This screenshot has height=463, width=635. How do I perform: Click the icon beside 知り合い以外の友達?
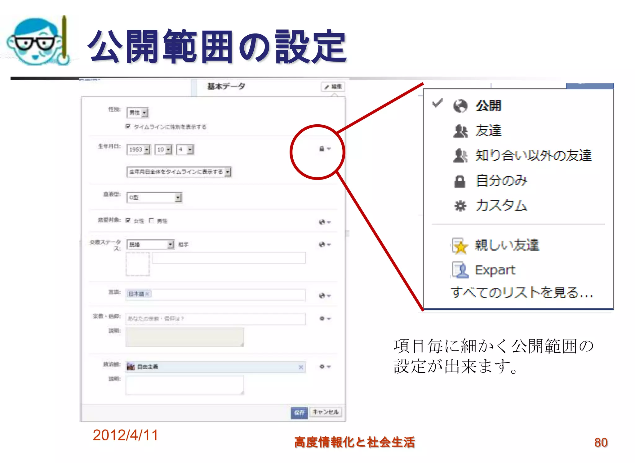(x=460, y=156)
